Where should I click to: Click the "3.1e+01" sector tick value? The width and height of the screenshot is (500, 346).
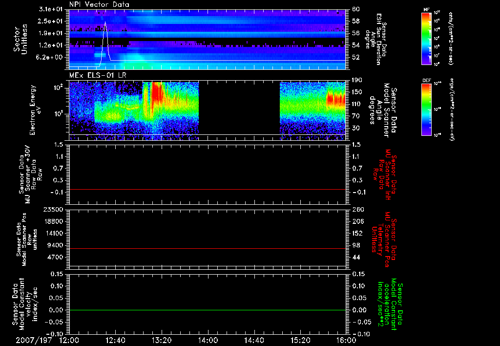(x=52, y=9)
